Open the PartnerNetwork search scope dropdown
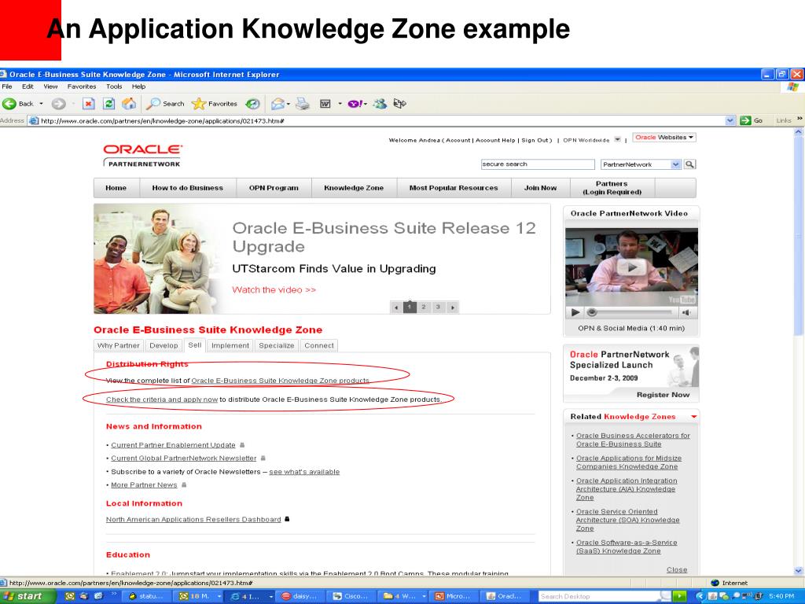Screen dimensions: 805x604 [675, 164]
